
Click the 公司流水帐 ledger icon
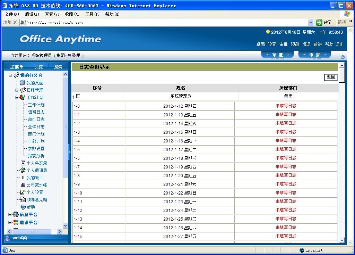[x=23, y=185]
